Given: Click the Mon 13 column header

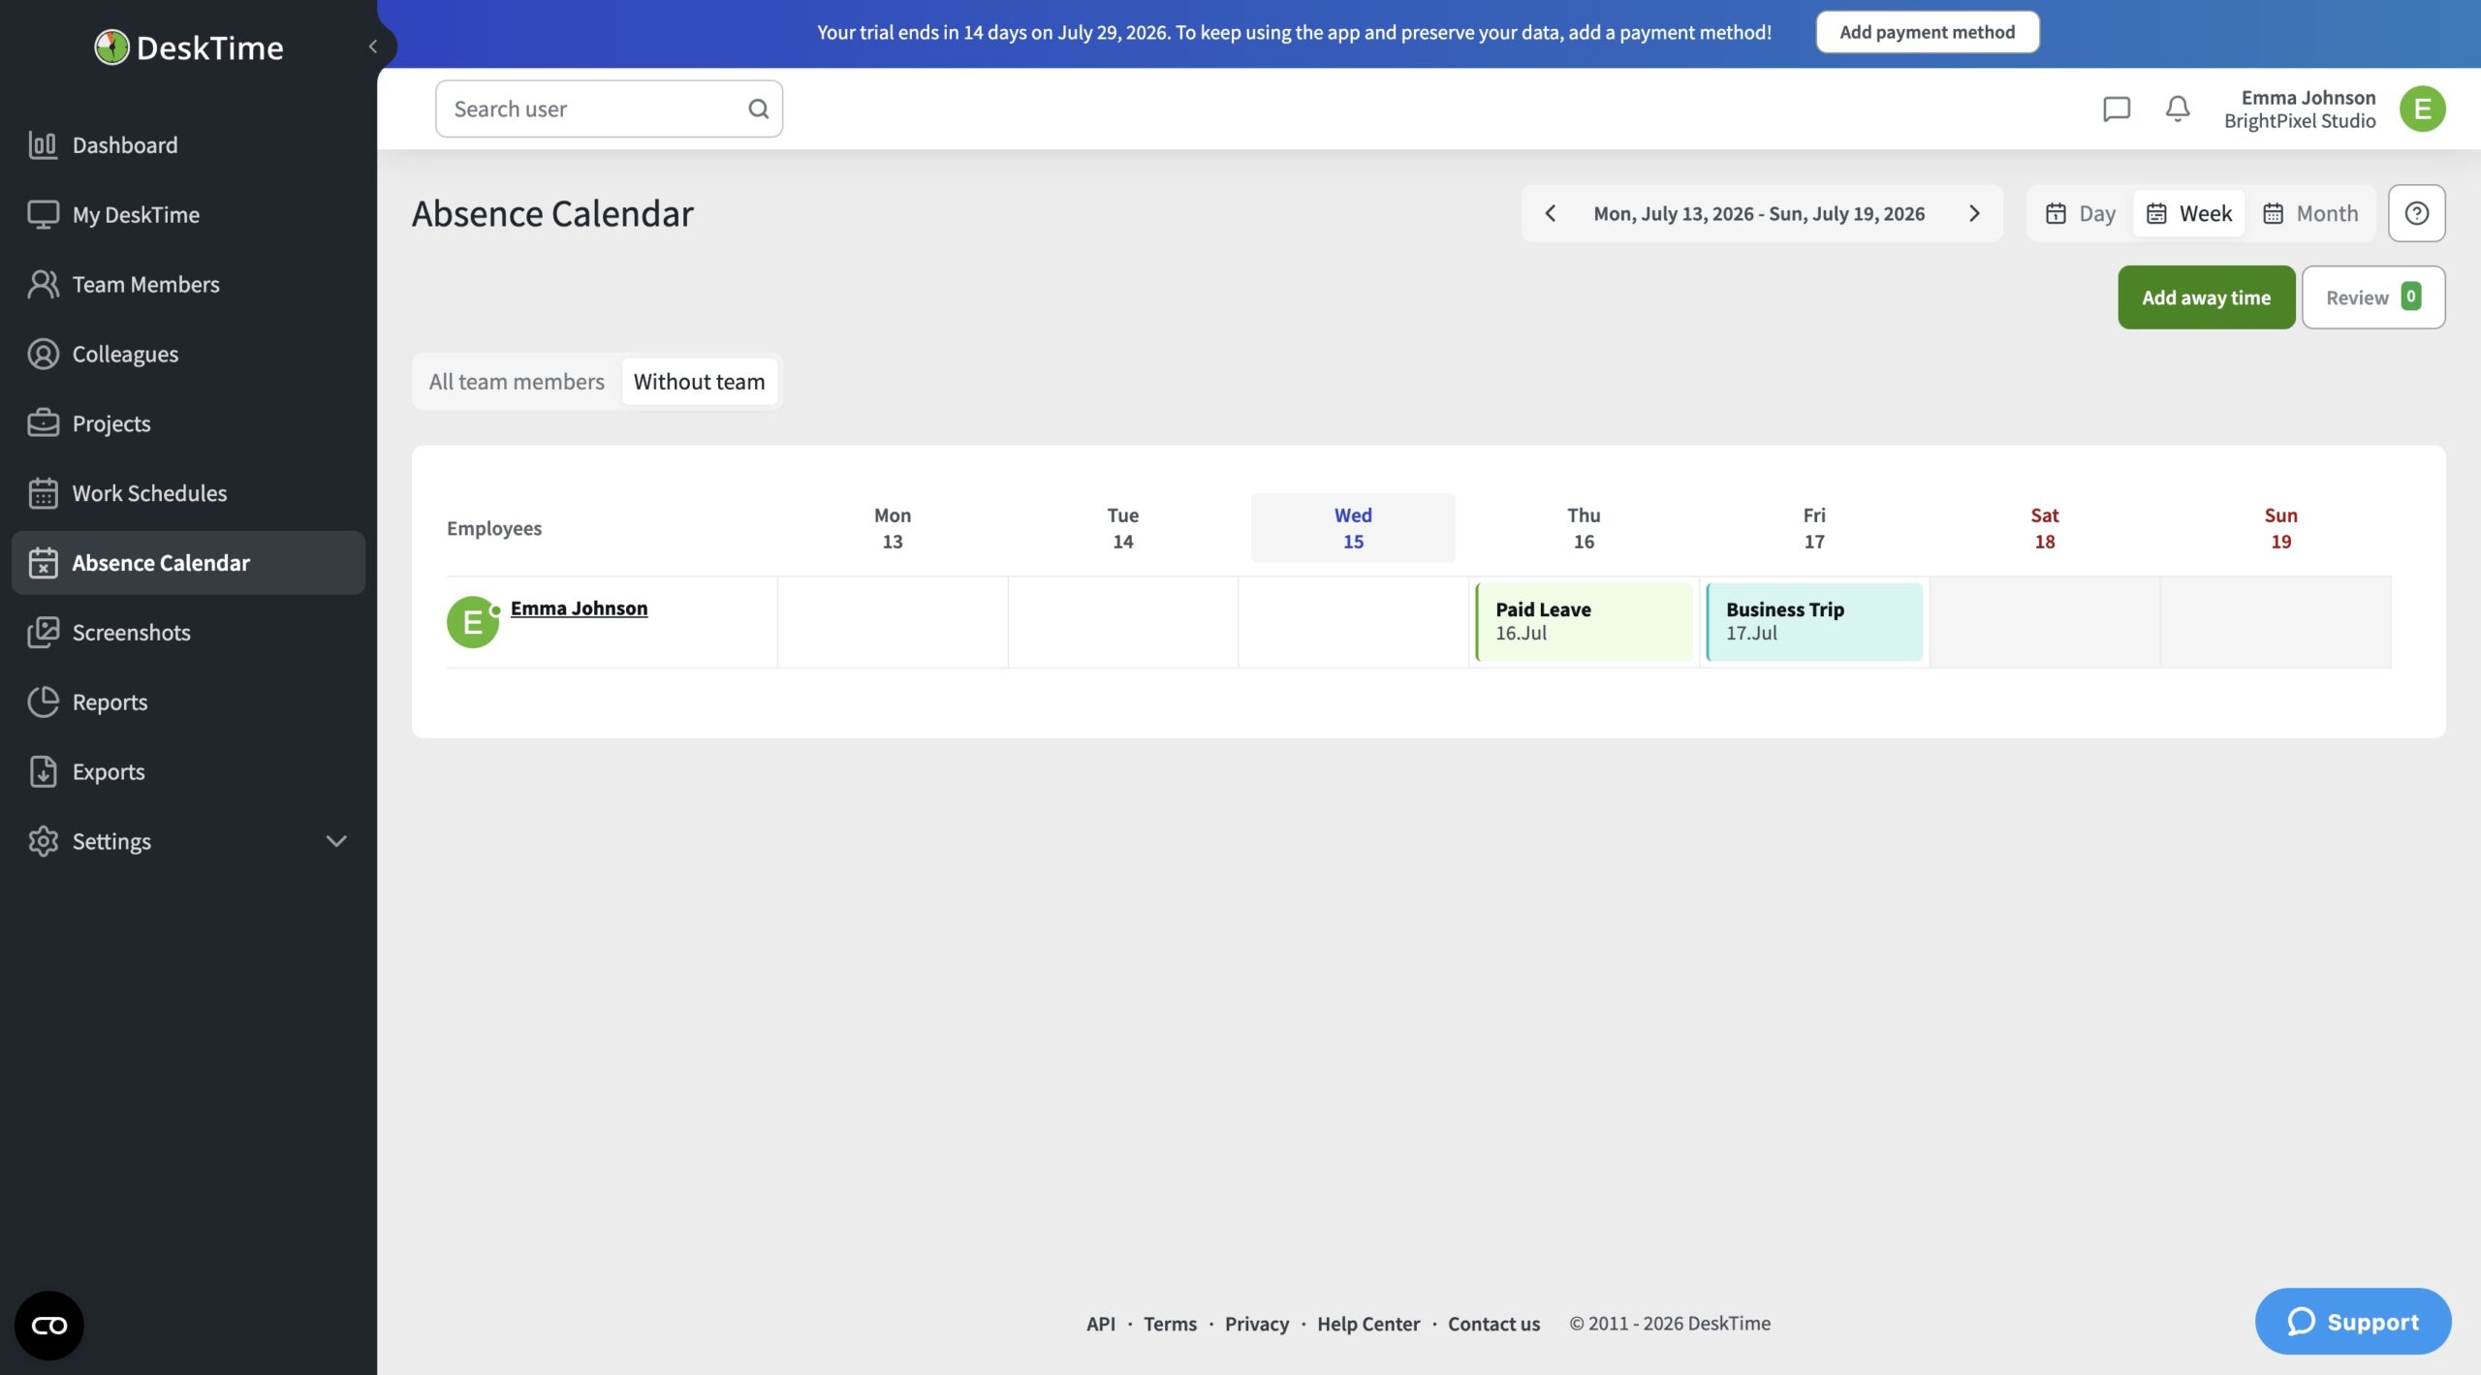Looking at the screenshot, I should point(892,528).
